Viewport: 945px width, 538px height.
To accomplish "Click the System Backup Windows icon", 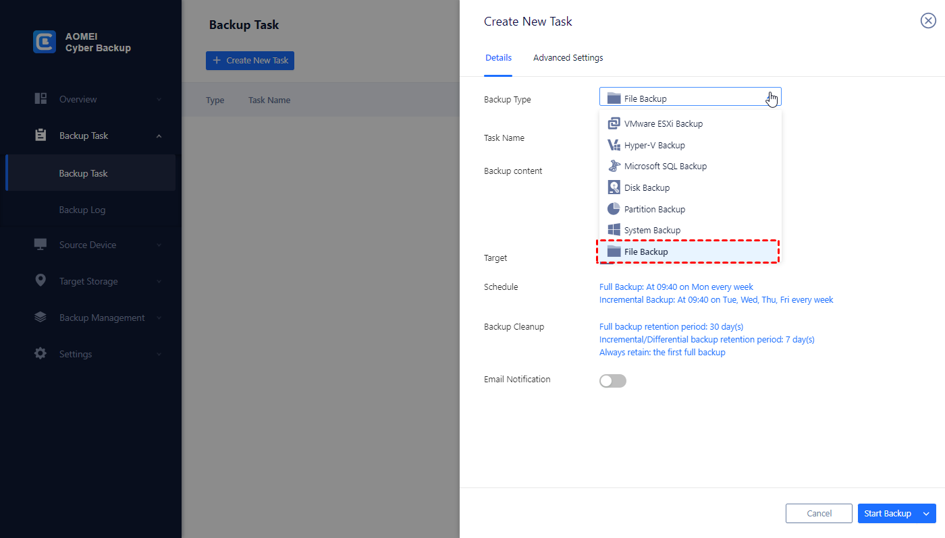I will [614, 230].
